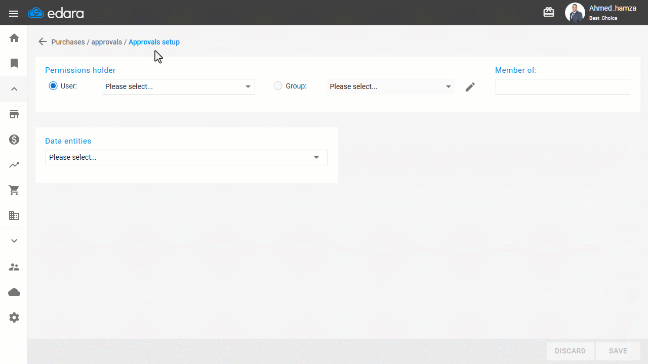Image resolution: width=648 pixels, height=364 pixels.
Task: Collapse sidebar section with up chevron
Action: pos(14,89)
